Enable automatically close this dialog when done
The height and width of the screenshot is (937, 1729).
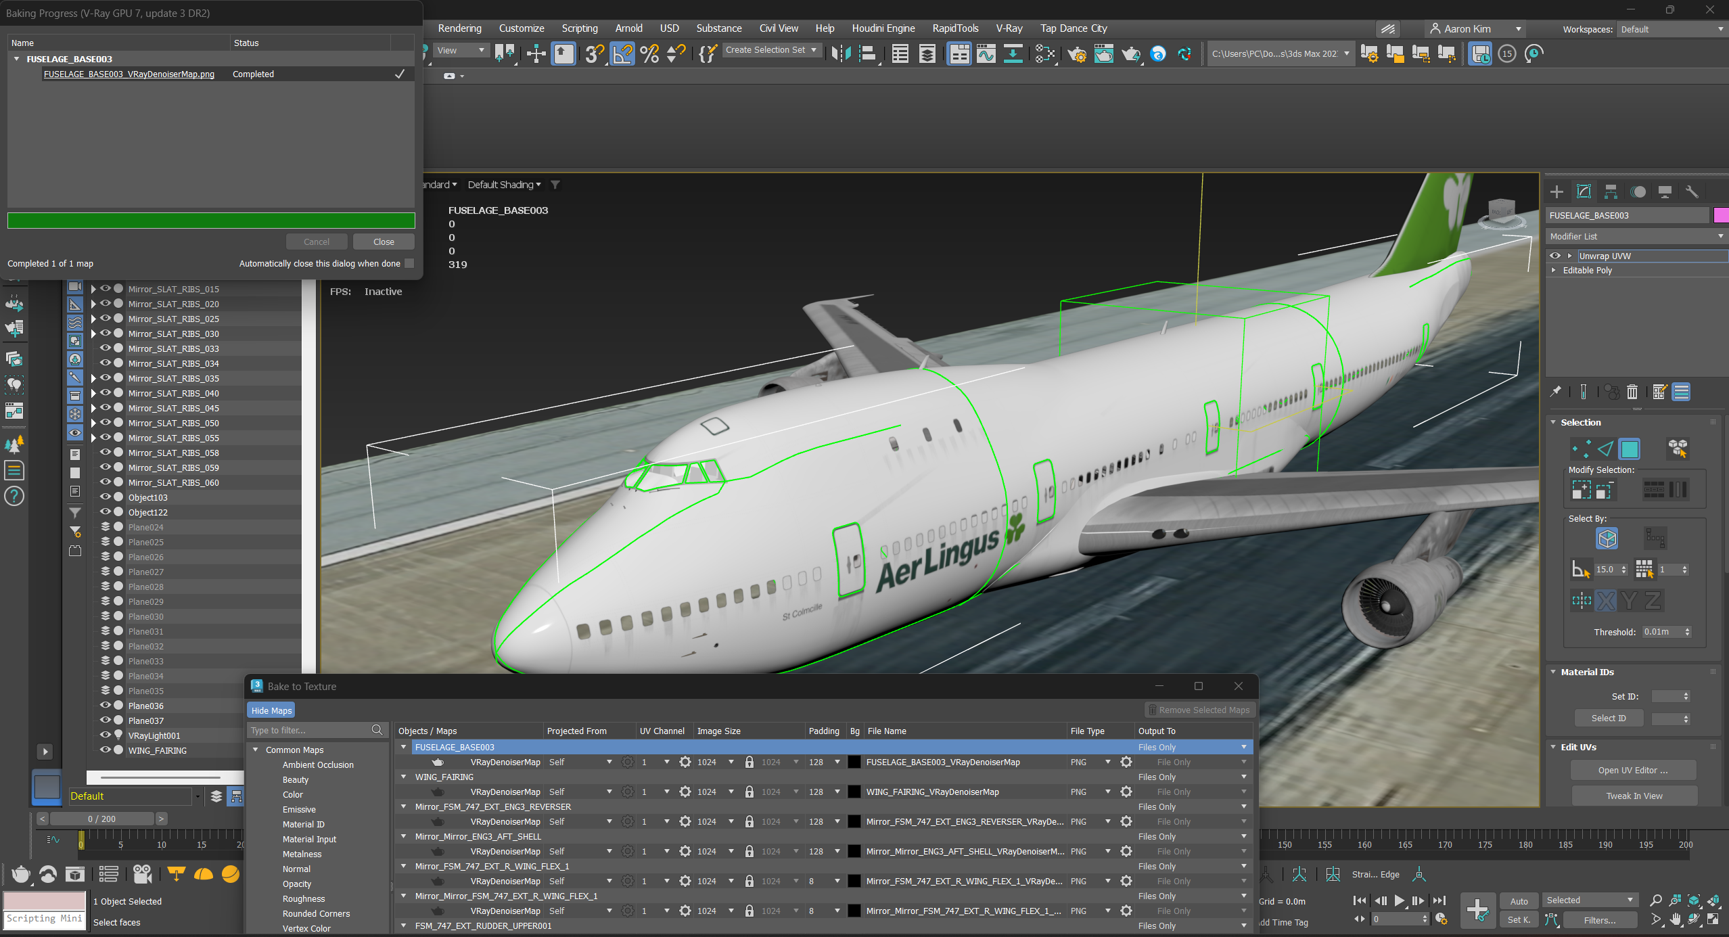409,263
